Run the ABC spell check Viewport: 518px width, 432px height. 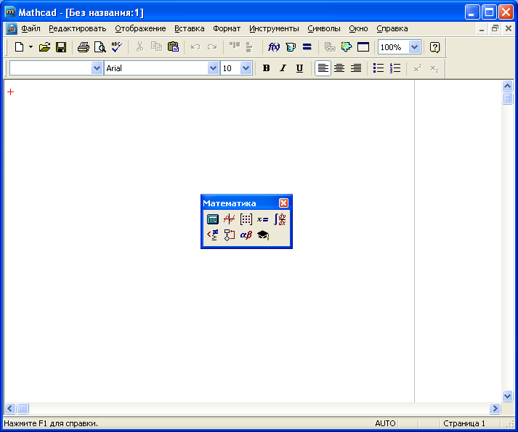click(x=116, y=47)
